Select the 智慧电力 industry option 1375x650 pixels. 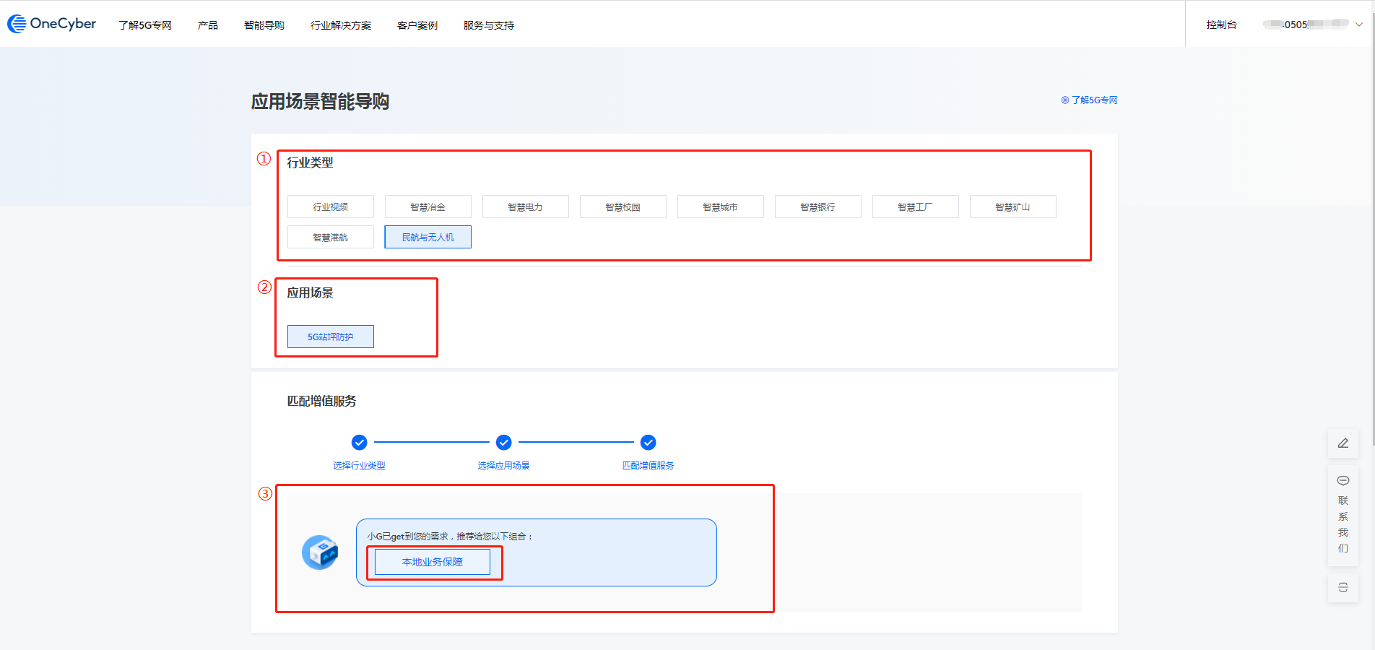(x=525, y=207)
